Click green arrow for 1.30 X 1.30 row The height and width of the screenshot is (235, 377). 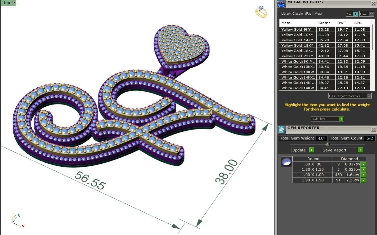click(363, 170)
